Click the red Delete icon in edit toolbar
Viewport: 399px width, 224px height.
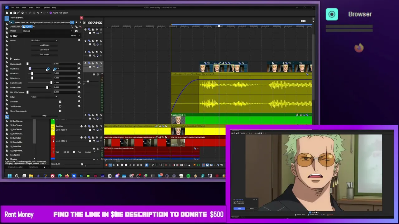[x=166, y=165]
